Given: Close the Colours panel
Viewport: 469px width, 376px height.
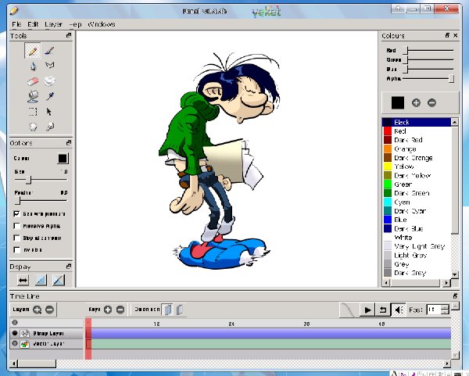Looking at the screenshot, I should pyautogui.click(x=455, y=35).
